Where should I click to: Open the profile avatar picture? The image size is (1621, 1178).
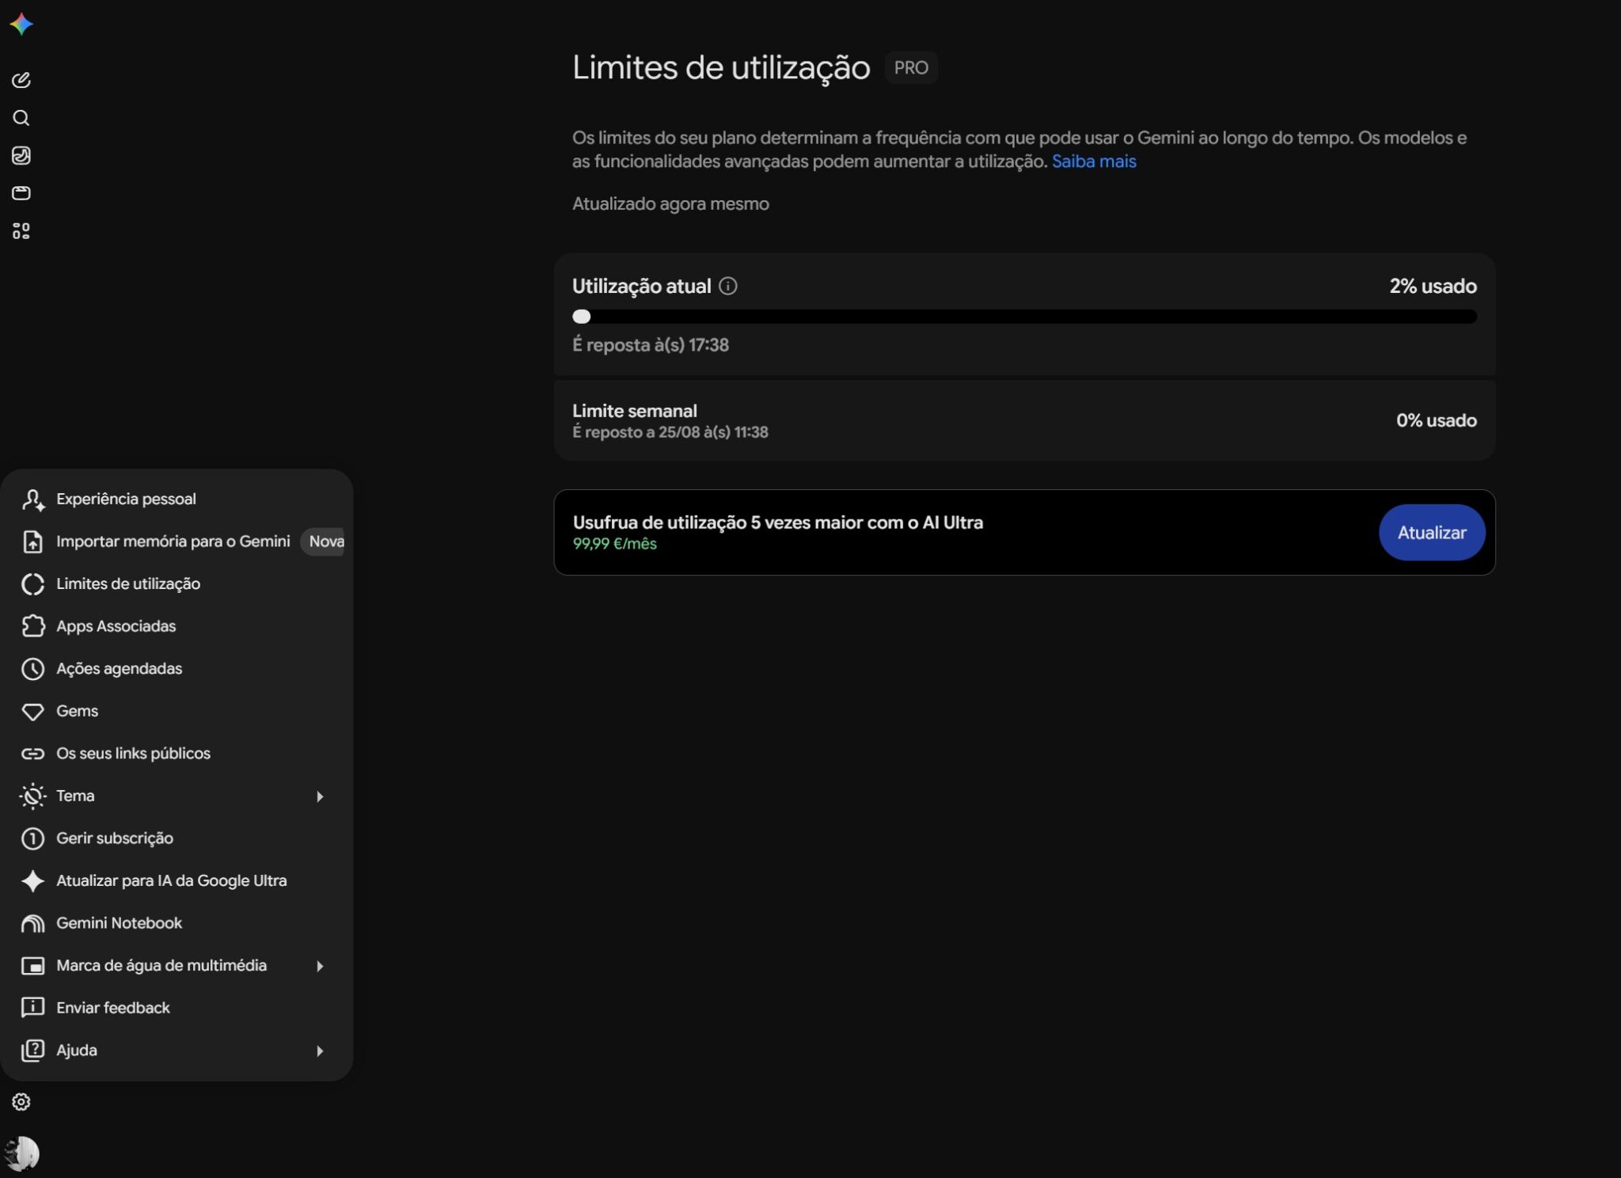[21, 1153]
